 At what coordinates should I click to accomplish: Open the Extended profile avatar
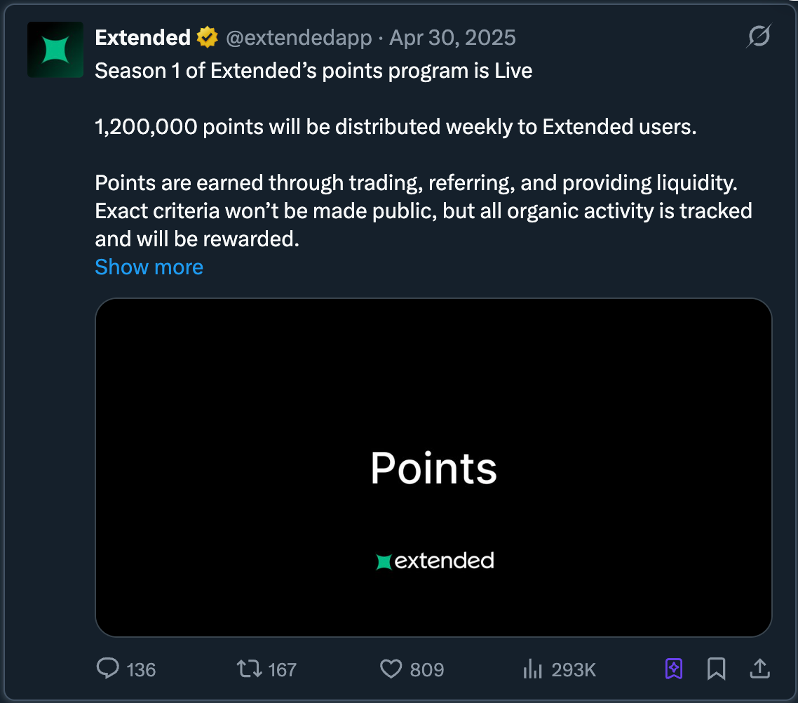click(x=55, y=49)
